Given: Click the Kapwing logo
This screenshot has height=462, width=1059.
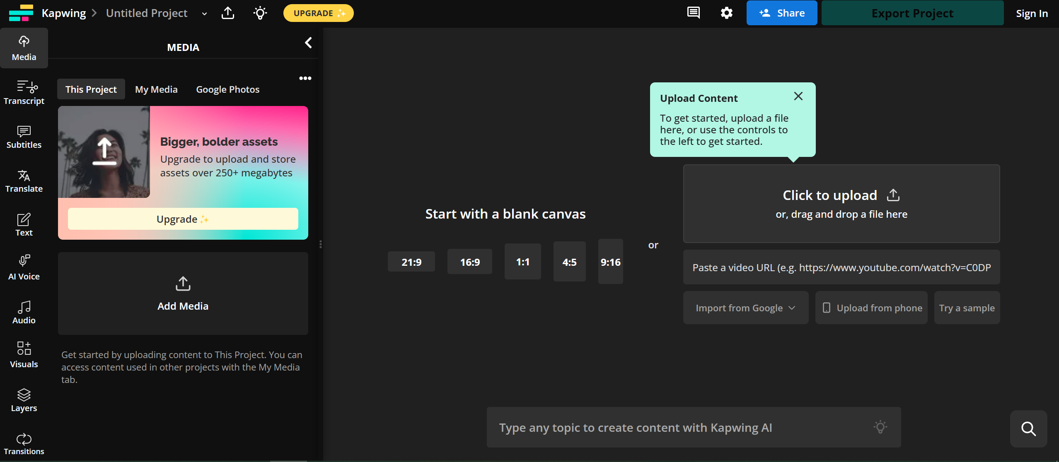Looking at the screenshot, I should (21, 13).
